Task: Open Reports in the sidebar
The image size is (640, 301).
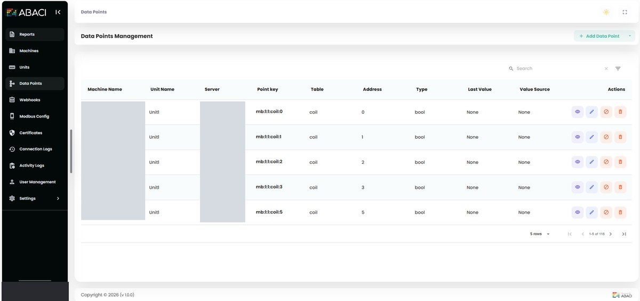Action: [x=35, y=35]
